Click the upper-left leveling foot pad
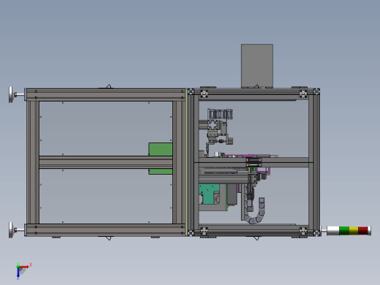 [x=11, y=94]
